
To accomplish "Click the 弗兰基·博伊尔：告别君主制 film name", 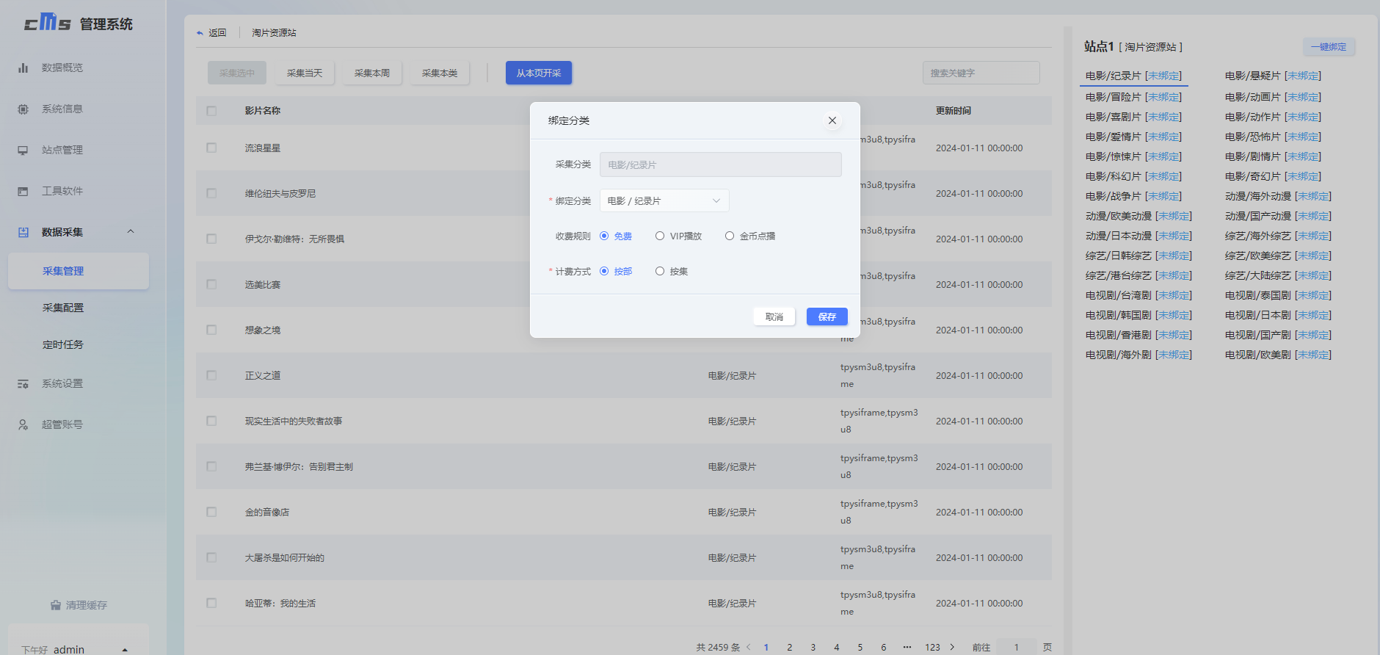I will (x=299, y=466).
